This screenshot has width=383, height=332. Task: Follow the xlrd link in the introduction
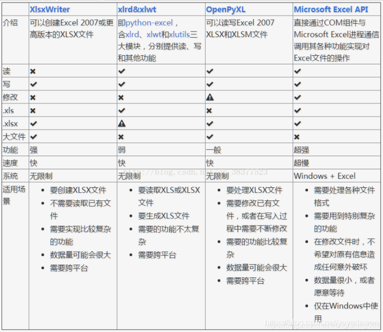(x=132, y=35)
